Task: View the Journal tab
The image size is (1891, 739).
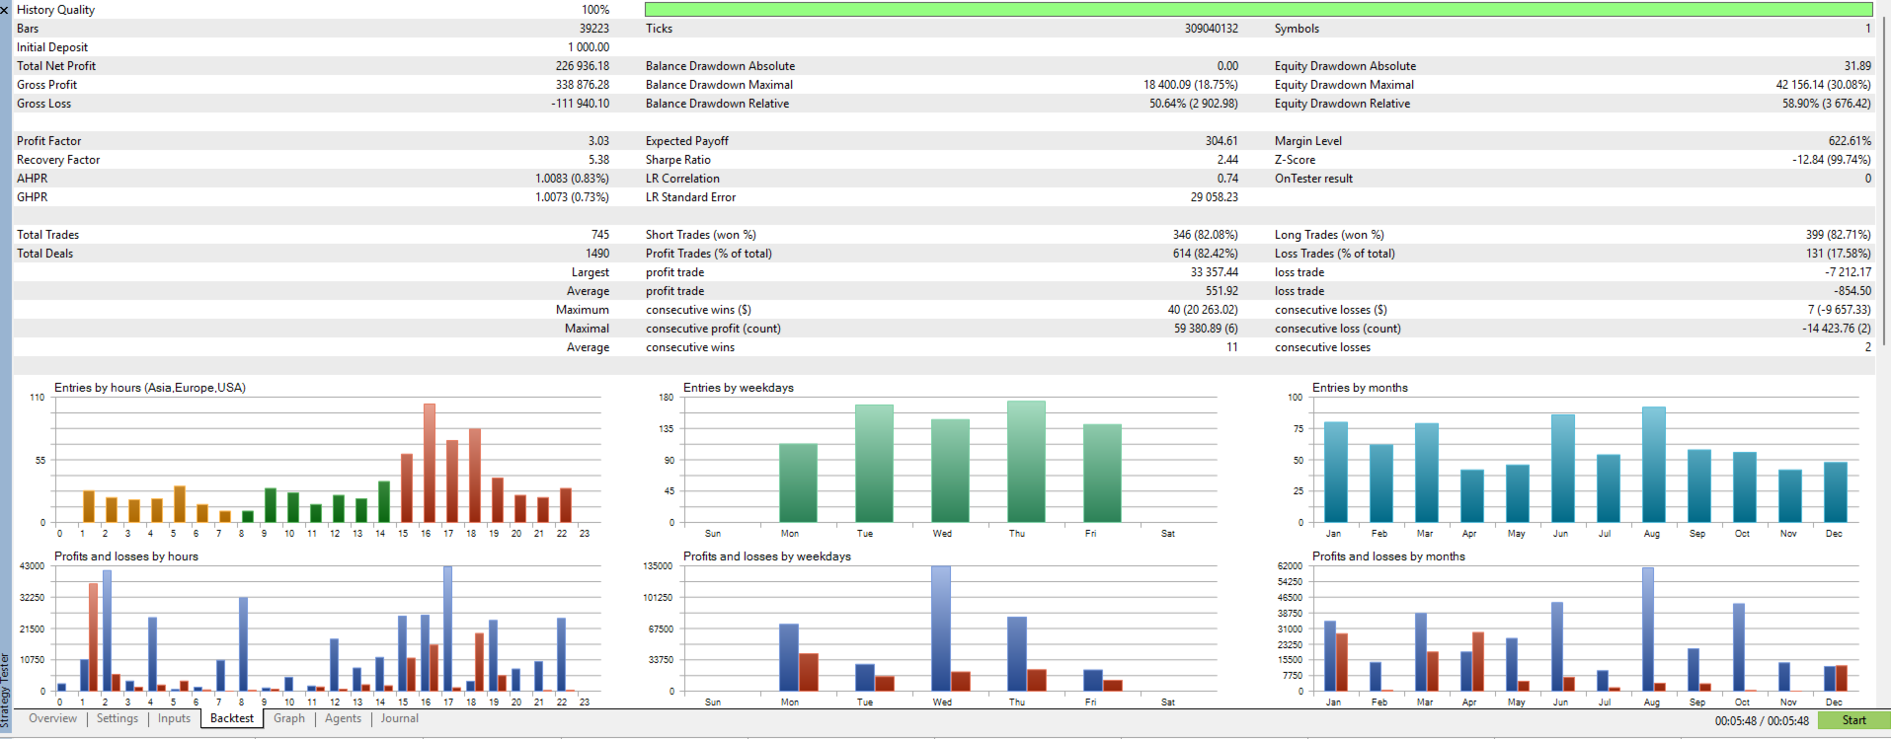Action: pyautogui.click(x=400, y=718)
